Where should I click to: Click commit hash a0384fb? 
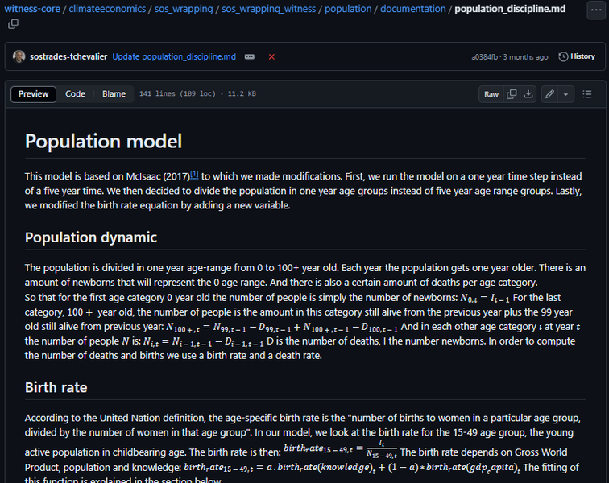click(484, 57)
